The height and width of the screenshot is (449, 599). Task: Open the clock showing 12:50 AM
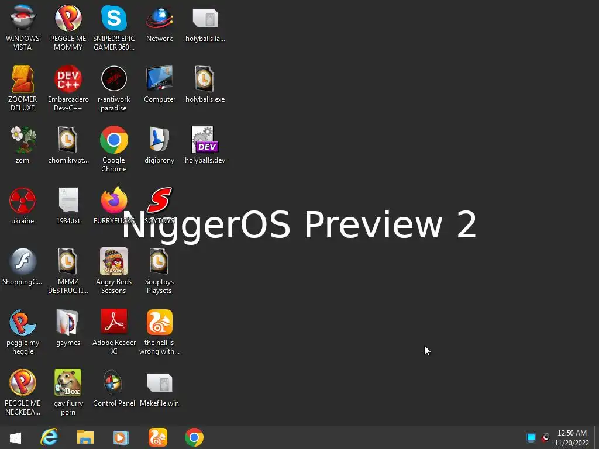point(572,438)
